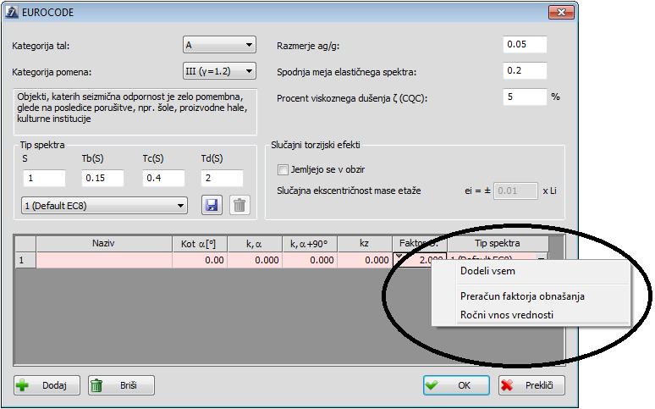655x409 pixels.
Task: Click the disabled eccentricity ei field
Action: click(515, 191)
